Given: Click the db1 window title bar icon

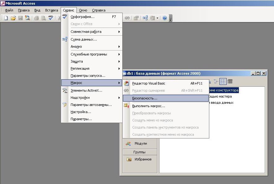Looking at the screenshot, I should (124, 73).
